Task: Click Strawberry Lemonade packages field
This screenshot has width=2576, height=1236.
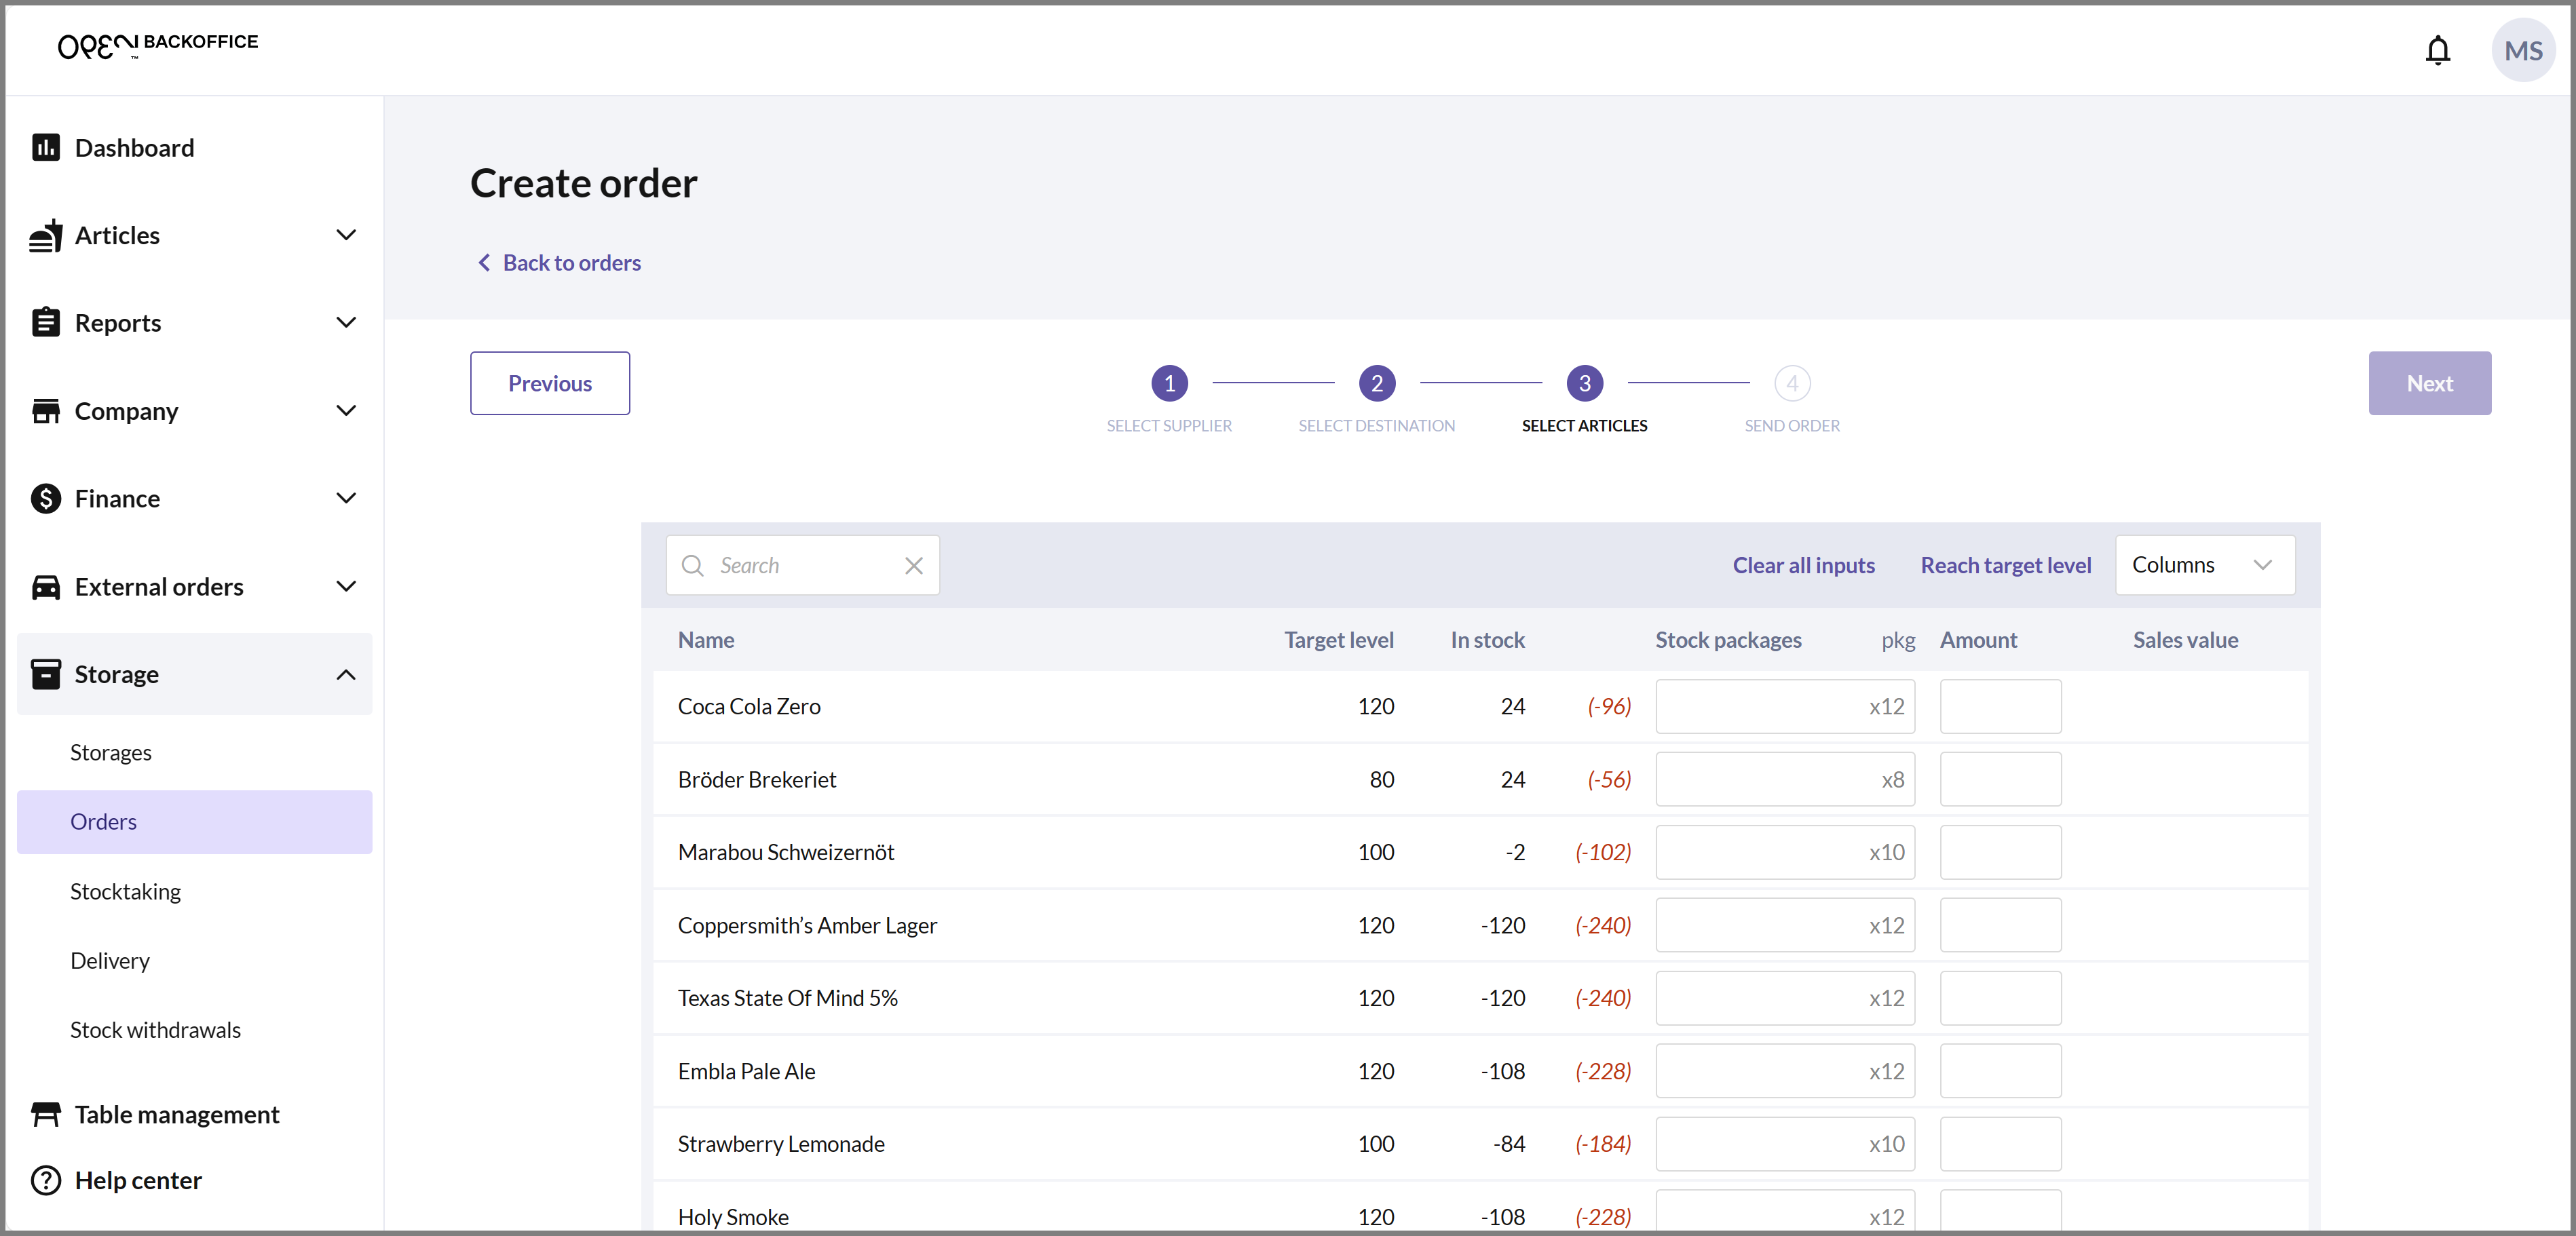Action: (x=1785, y=1144)
